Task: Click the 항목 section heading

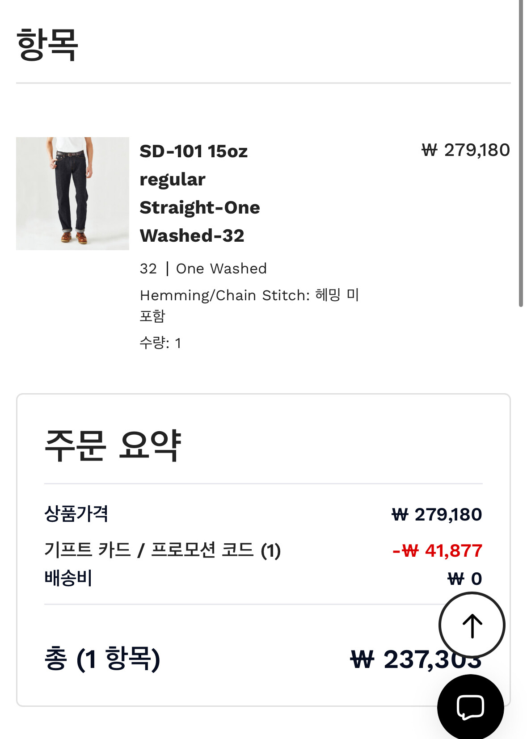Action: (x=47, y=44)
